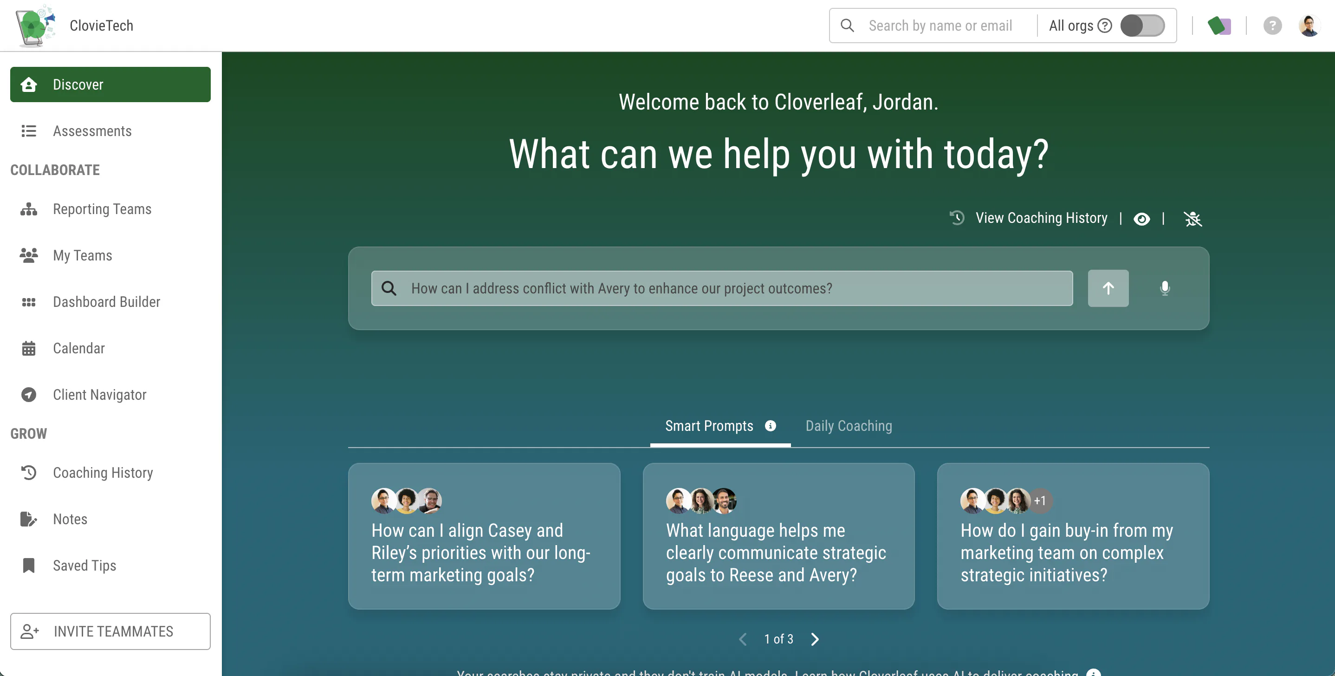Click the magnifier icon in top search bar
1335x676 pixels.
pyautogui.click(x=847, y=26)
